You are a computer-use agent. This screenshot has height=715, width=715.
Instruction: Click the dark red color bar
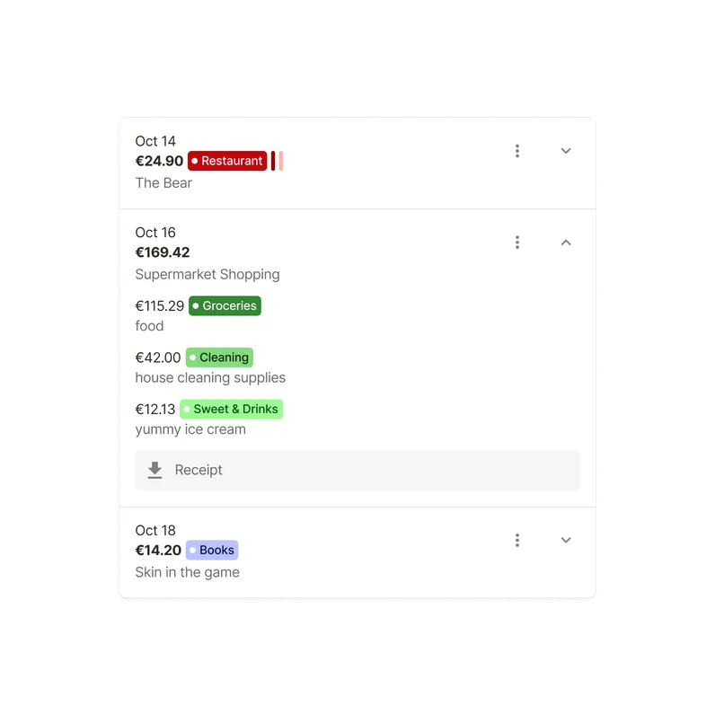273,161
